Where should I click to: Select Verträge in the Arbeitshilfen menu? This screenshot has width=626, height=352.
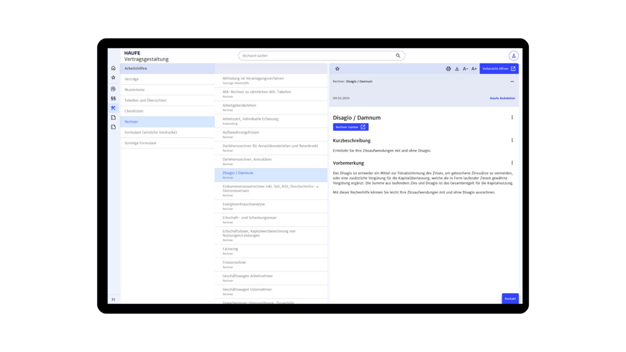point(167,79)
